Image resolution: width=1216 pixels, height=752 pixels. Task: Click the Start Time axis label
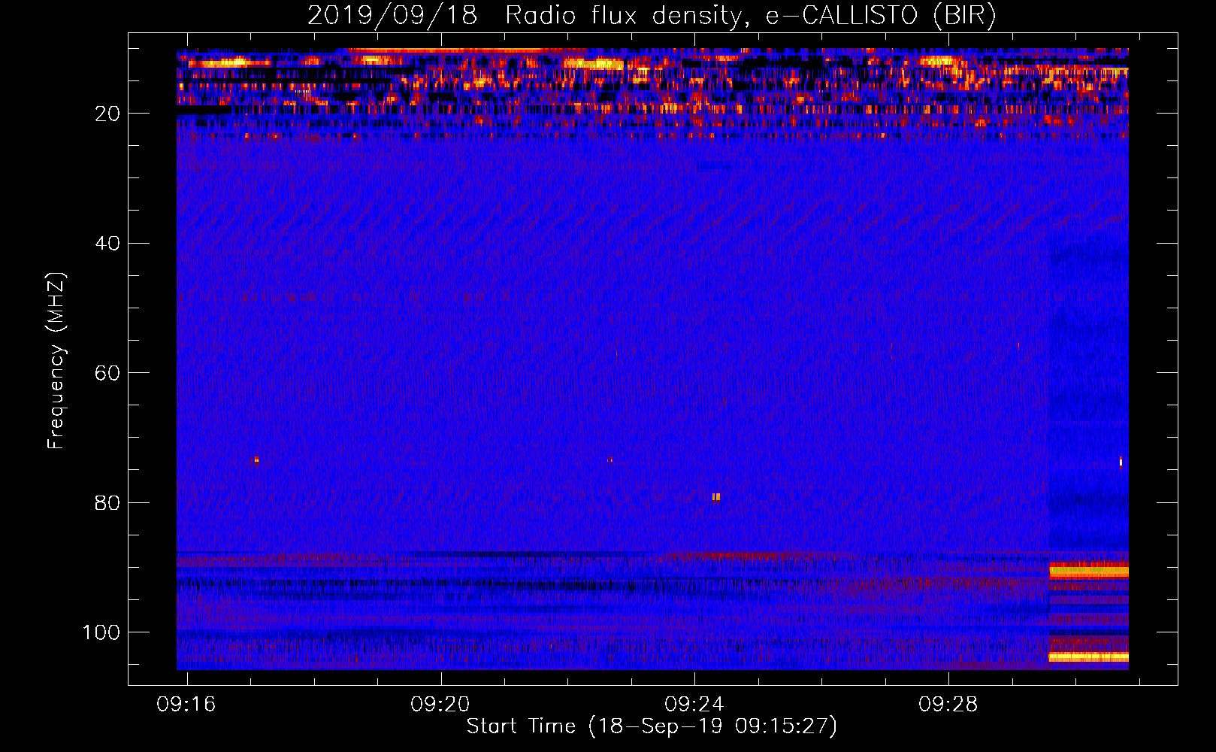[x=652, y=726]
